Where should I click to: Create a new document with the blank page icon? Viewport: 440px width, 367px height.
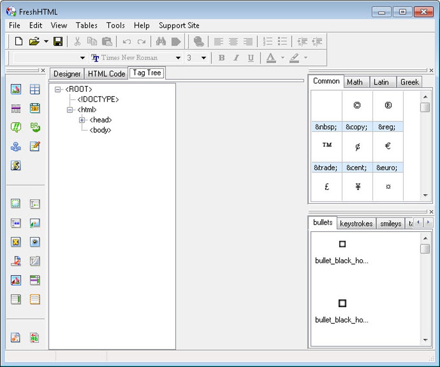[x=19, y=41]
